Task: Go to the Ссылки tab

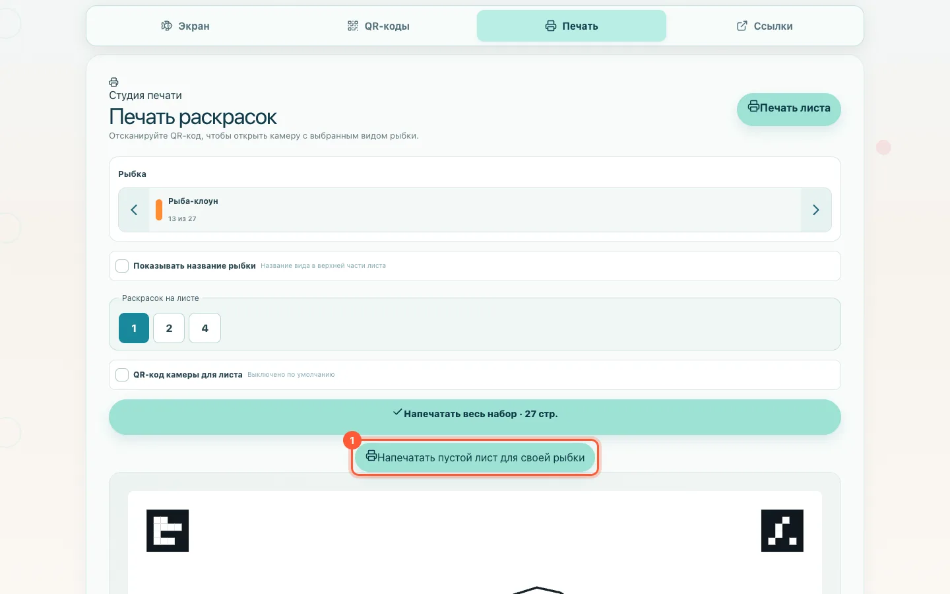Action: pos(765,26)
